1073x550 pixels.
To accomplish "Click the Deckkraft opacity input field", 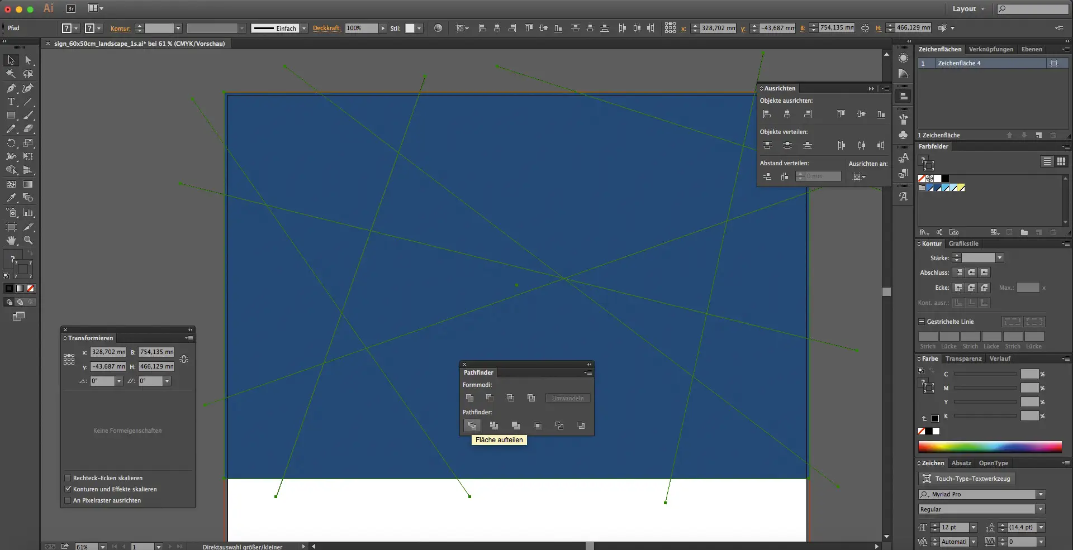I will point(360,28).
